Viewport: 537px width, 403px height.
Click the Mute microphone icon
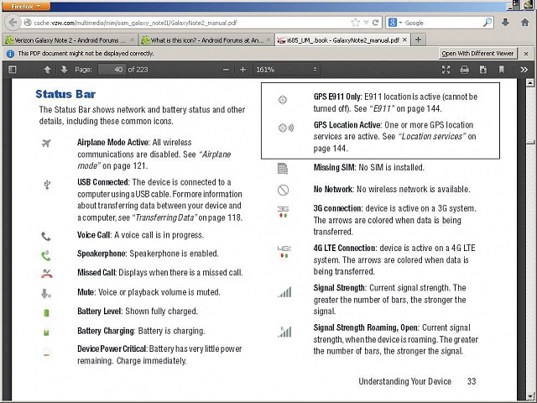(46, 293)
